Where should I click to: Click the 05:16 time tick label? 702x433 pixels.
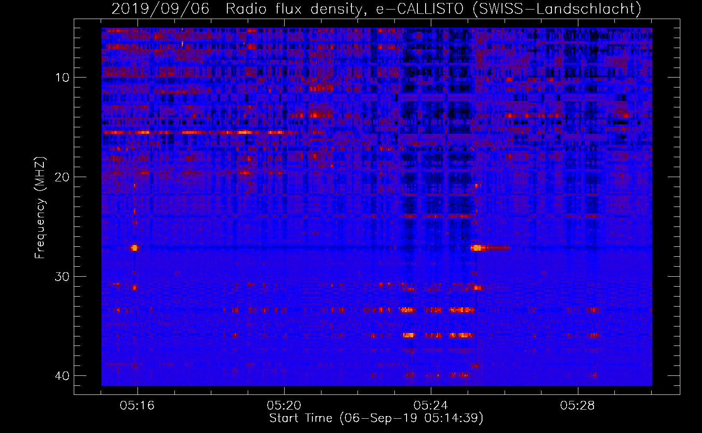tap(138, 405)
